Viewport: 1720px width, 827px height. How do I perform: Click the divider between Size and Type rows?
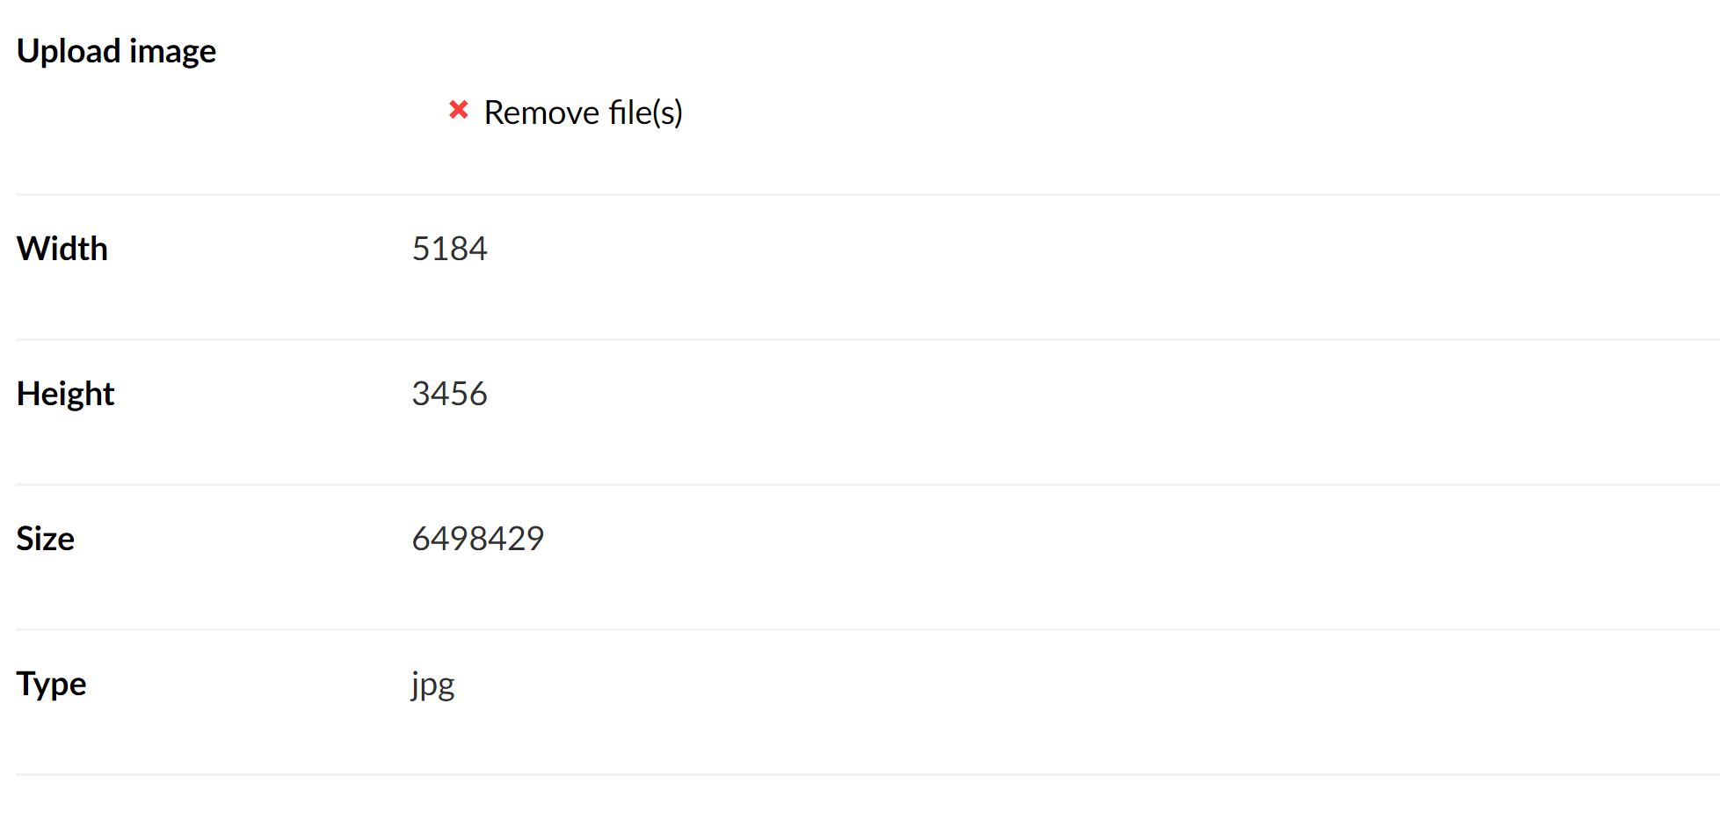(x=861, y=629)
